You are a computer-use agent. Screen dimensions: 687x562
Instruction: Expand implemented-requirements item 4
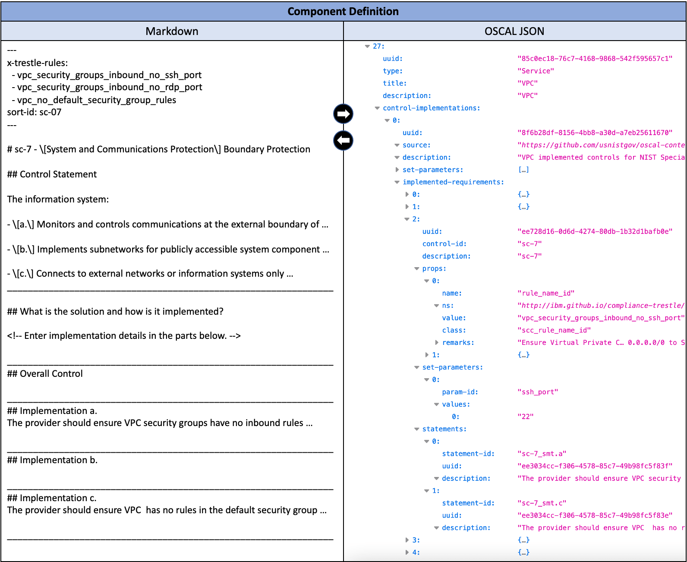click(407, 553)
